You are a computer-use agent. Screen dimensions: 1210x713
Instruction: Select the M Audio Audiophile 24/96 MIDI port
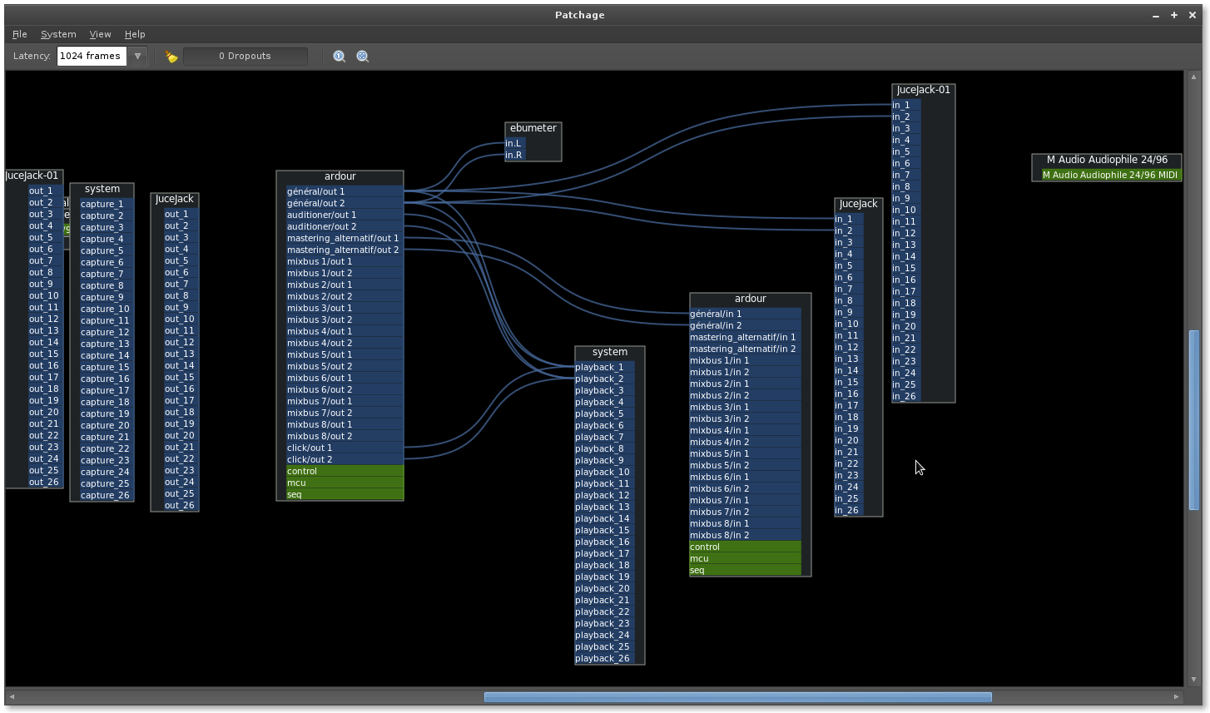point(1109,175)
